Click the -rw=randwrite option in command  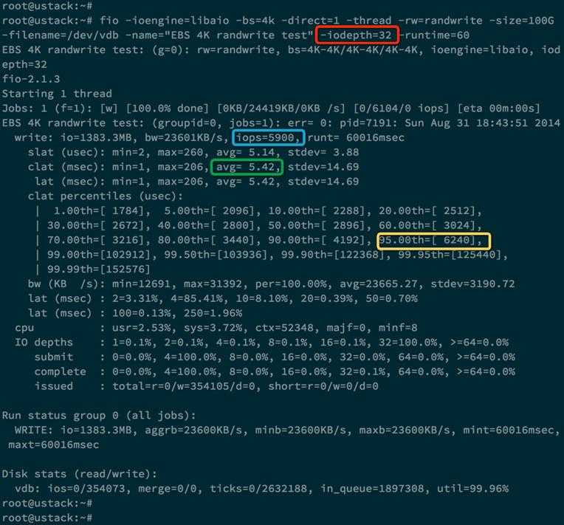point(443,21)
